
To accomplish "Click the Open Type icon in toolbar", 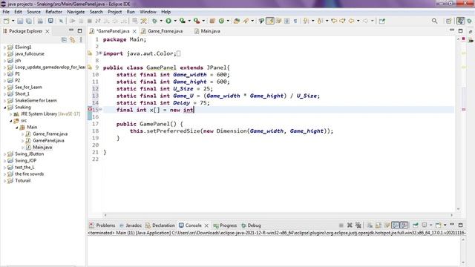I will tap(237, 21).
